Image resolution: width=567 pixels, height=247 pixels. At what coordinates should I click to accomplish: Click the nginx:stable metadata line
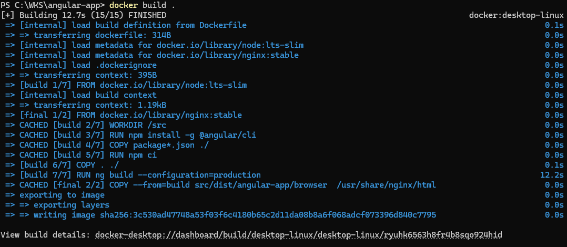(152, 56)
